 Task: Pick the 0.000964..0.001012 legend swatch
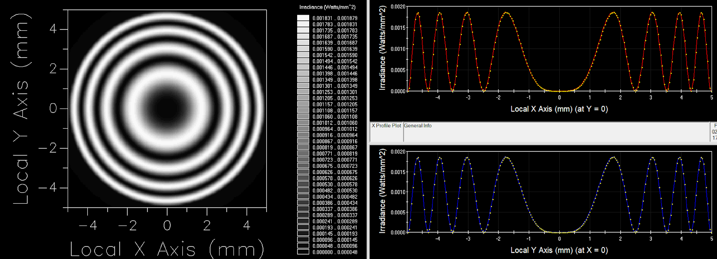tap(303, 129)
